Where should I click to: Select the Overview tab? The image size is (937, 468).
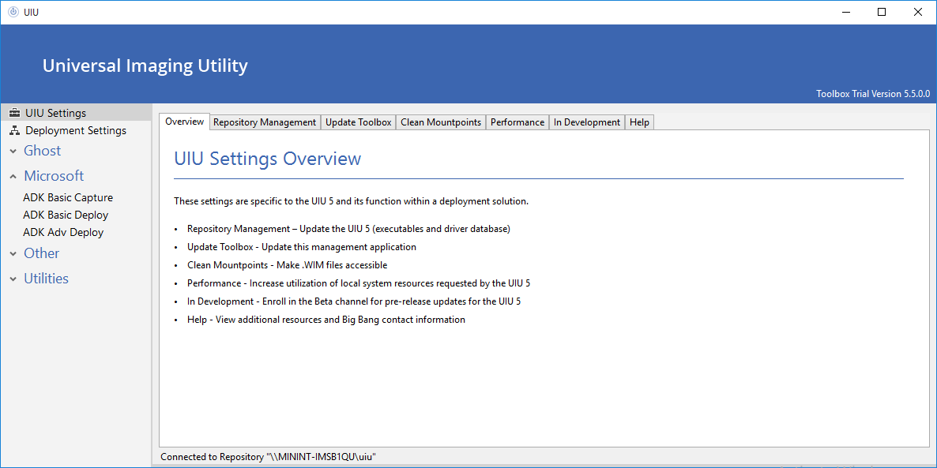tap(185, 122)
